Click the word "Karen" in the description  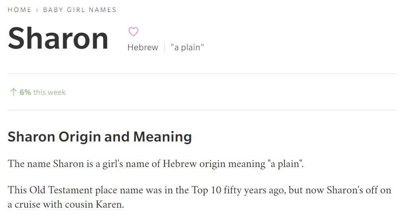click(x=109, y=205)
